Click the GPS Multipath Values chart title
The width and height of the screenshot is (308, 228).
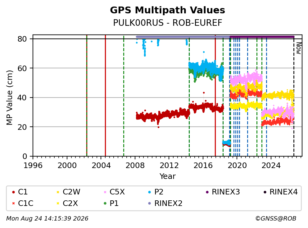coord(167,10)
